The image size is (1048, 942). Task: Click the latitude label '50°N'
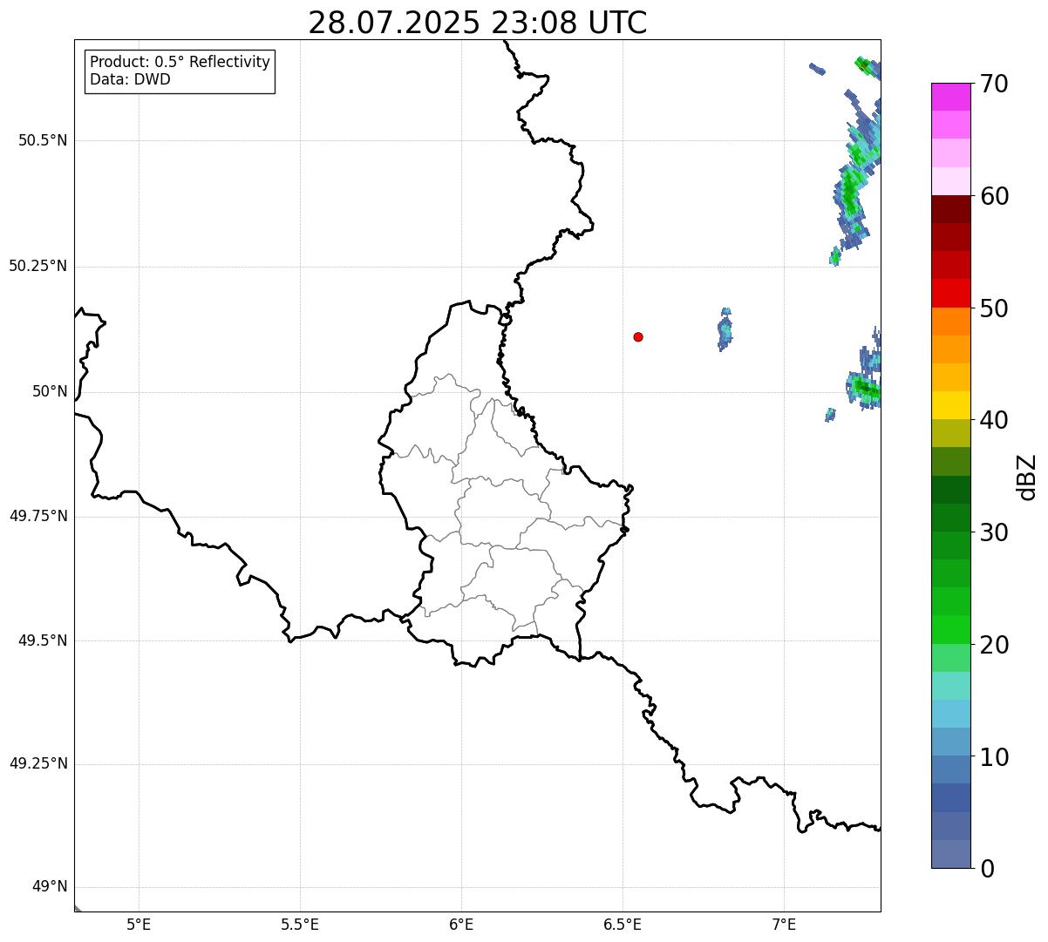pyautogui.click(x=50, y=391)
